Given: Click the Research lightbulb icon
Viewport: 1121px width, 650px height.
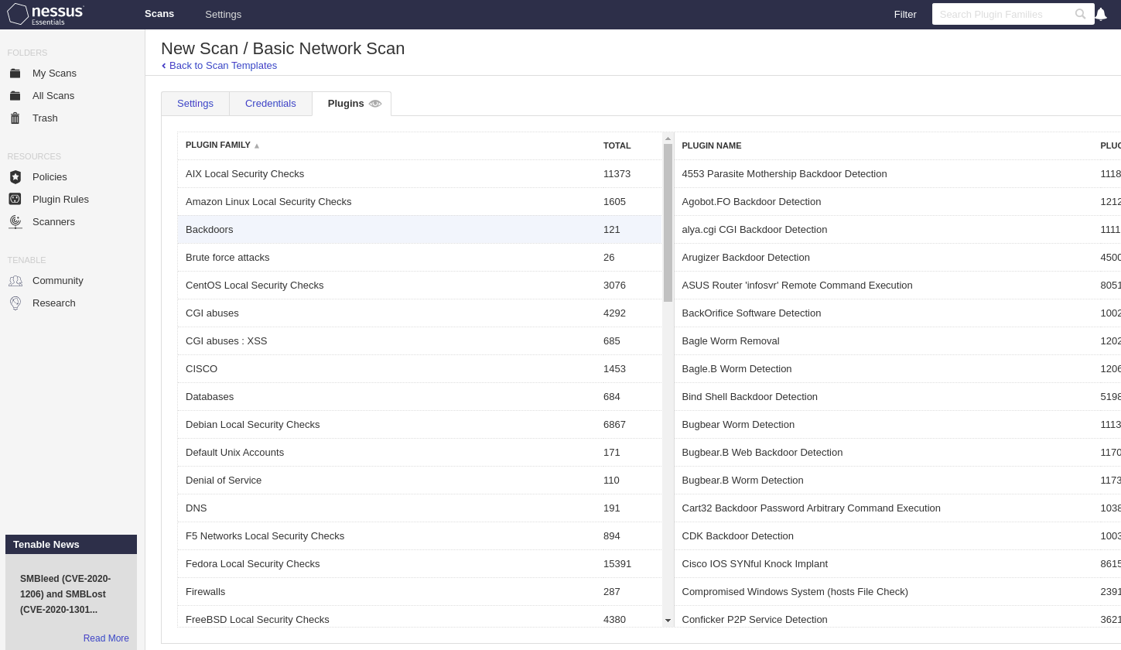Looking at the screenshot, I should tap(15, 303).
